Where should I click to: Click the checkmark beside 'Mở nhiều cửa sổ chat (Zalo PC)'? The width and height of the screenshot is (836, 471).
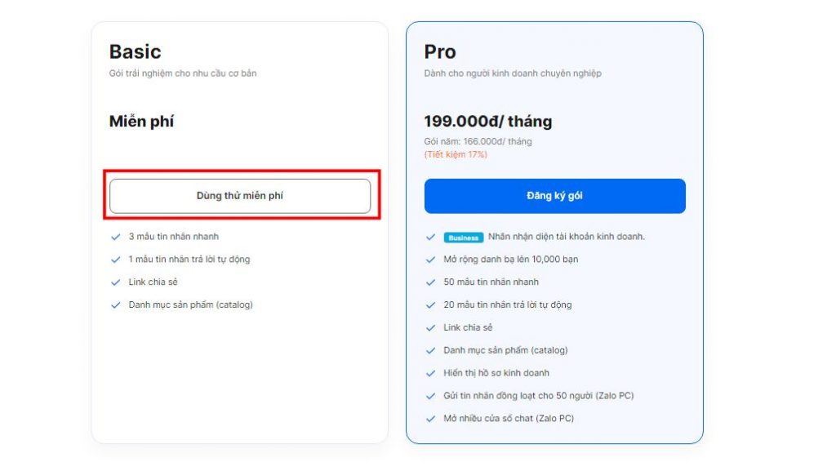(429, 418)
